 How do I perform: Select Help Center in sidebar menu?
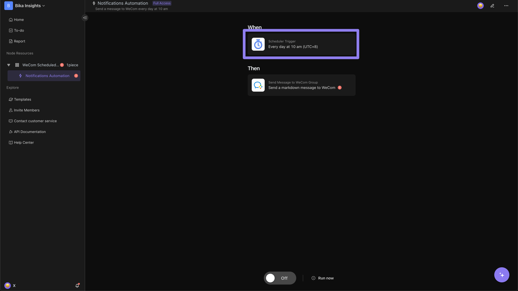[x=24, y=143]
